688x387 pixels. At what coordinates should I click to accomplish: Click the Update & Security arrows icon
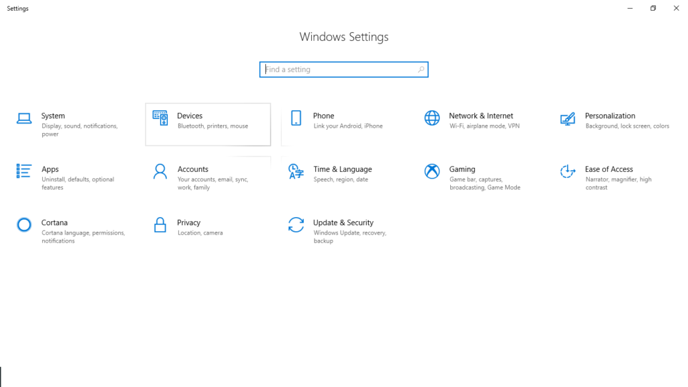pos(296,224)
